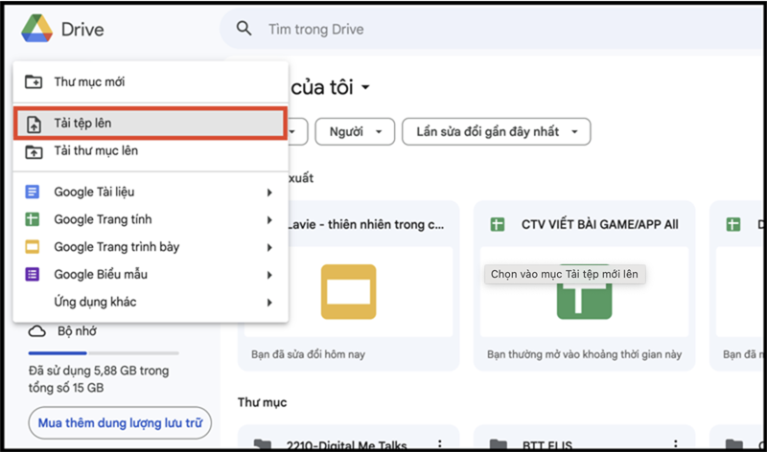
Task: Click the Google Tài liệu docs icon
Action: click(34, 192)
